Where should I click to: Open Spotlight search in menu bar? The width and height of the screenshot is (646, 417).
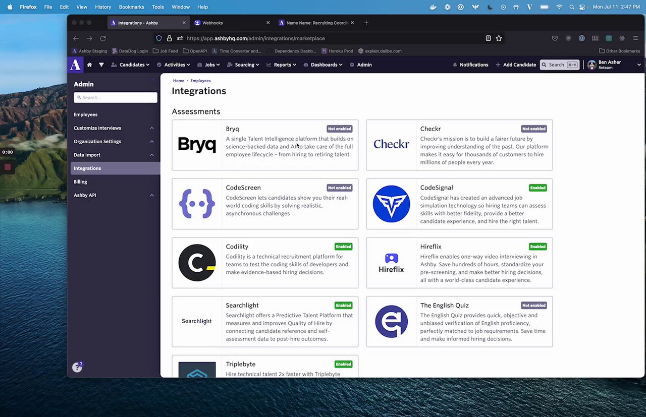pyautogui.click(x=571, y=7)
